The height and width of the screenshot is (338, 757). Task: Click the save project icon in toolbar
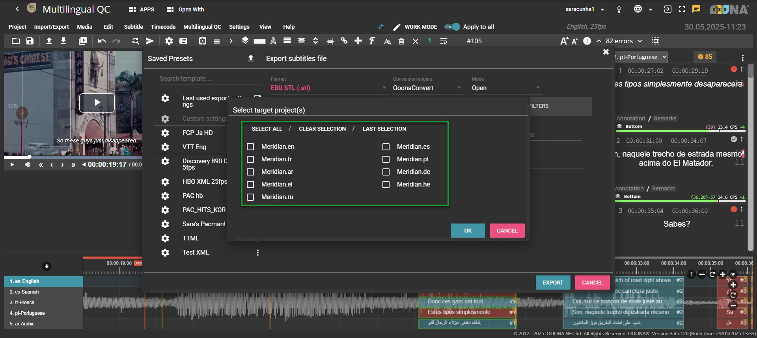[30, 41]
